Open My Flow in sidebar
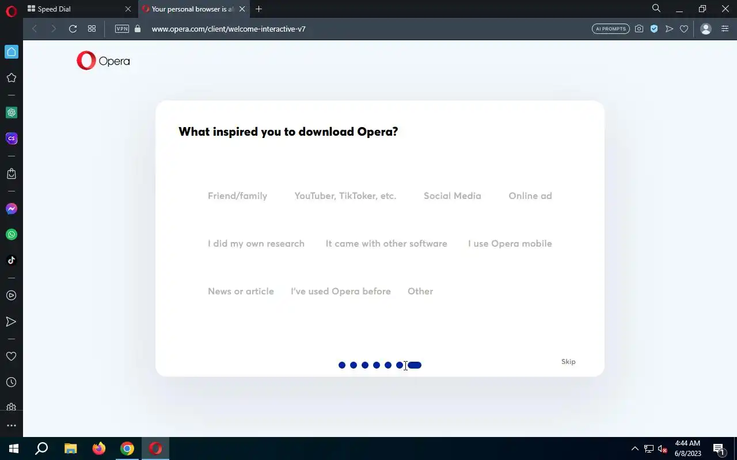This screenshot has height=460, width=737. pos(11,321)
